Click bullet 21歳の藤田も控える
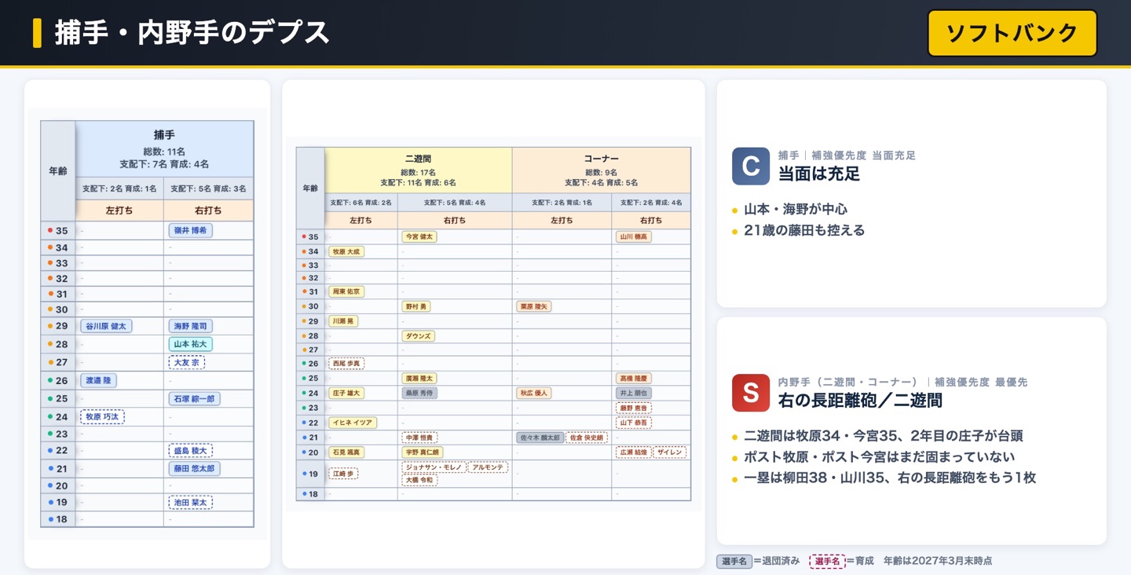This screenshot has width=1131, height=575. click(x=804, y=231)
